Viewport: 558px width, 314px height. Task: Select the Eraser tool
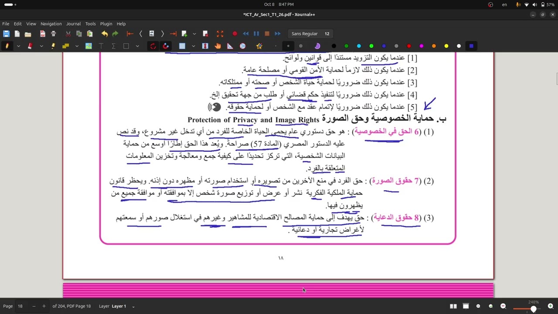pyautogui.click(x=30, y=46)
